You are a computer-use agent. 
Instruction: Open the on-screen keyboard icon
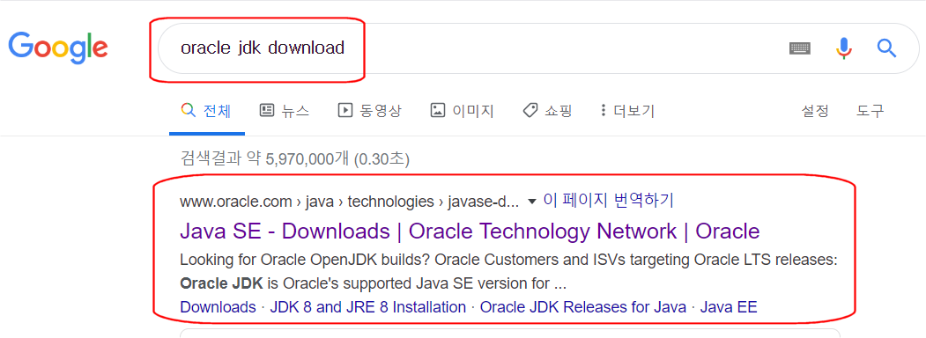pyautogui.click(x=800, y=48)
